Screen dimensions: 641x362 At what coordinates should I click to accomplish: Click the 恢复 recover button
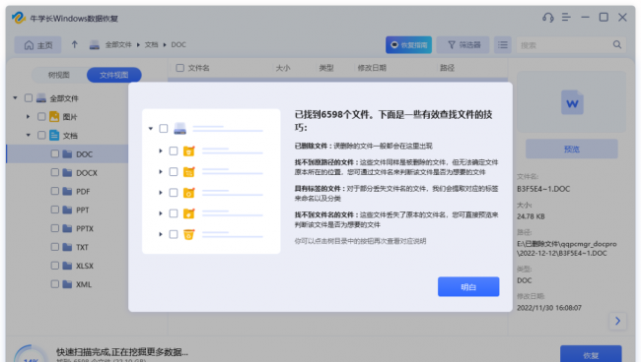[x=591, y=354]
